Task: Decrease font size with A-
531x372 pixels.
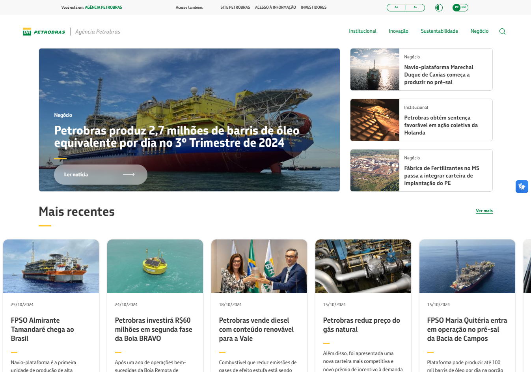Action: coord(415,7)
